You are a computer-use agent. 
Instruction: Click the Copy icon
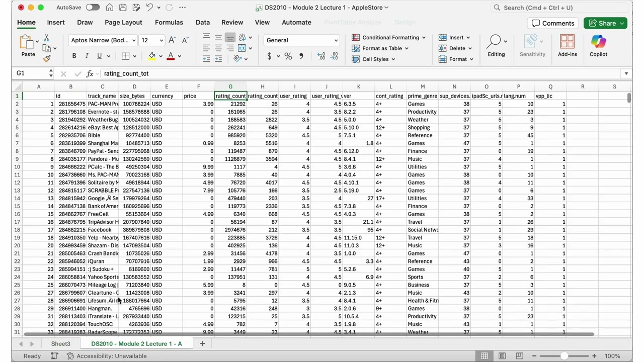(47, 48)
